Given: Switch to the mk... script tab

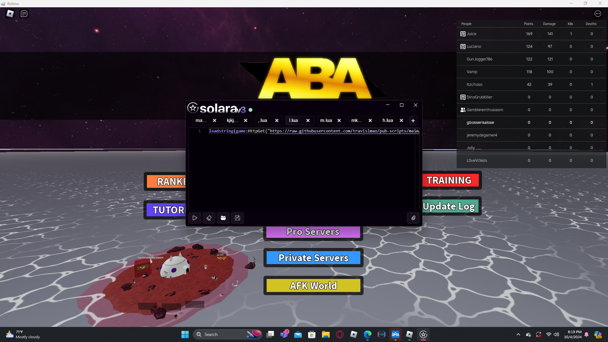Looking at the screenshot, I should tap(357, 121).
